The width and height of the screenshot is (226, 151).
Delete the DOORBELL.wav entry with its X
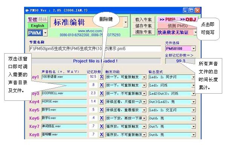coord(101,93)
